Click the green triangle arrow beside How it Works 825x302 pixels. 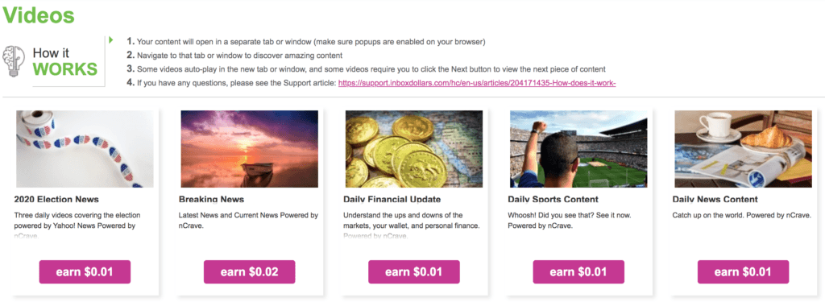point(111,40)
